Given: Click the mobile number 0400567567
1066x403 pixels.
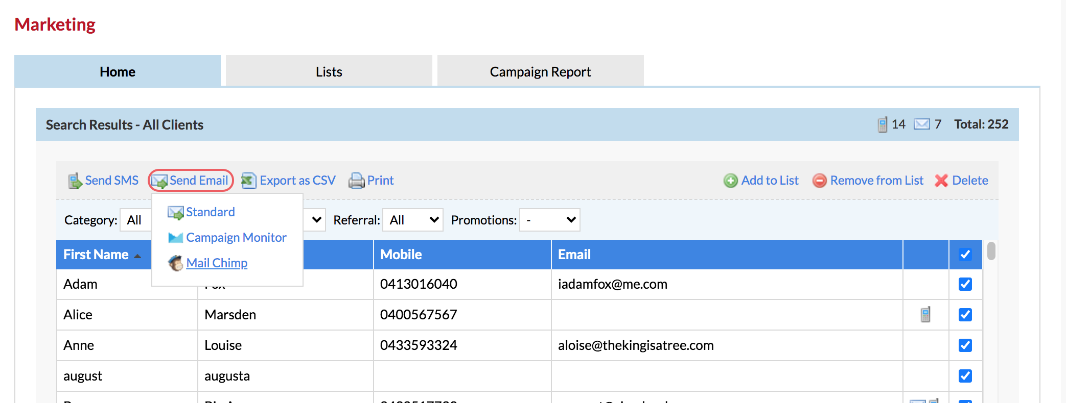Looking at the screenshot, I should click(419, 315).
